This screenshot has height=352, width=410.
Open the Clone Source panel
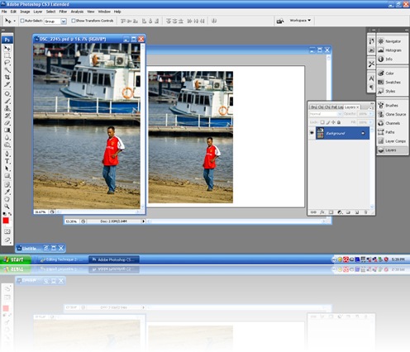pos(393,114)
